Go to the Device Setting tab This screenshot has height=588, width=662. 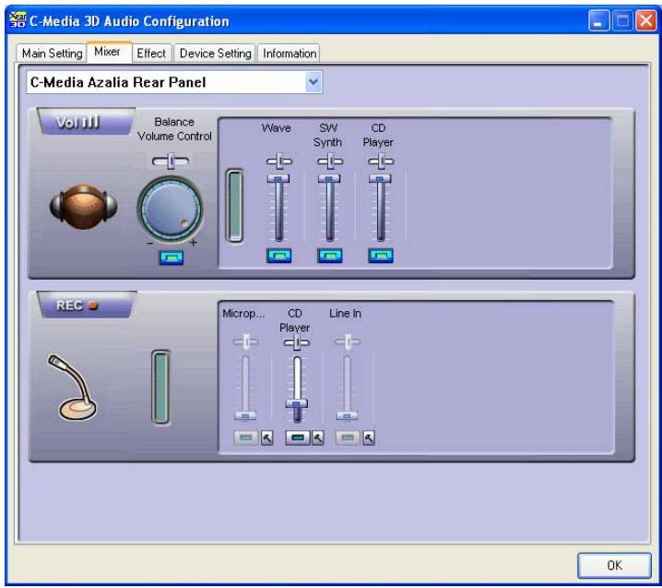tap(215, 54)
